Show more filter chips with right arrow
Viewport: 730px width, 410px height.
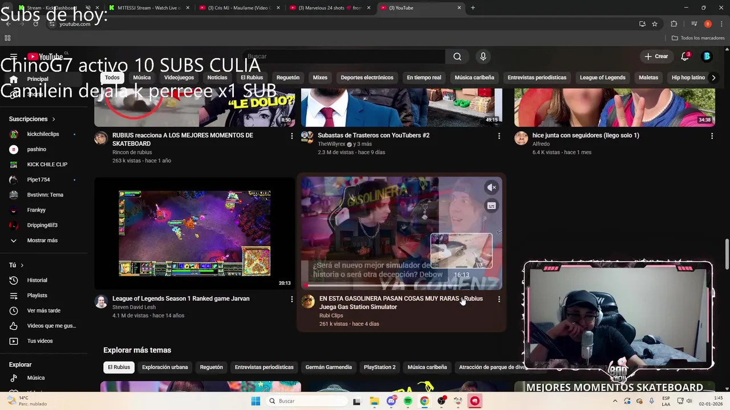[713, 77]
